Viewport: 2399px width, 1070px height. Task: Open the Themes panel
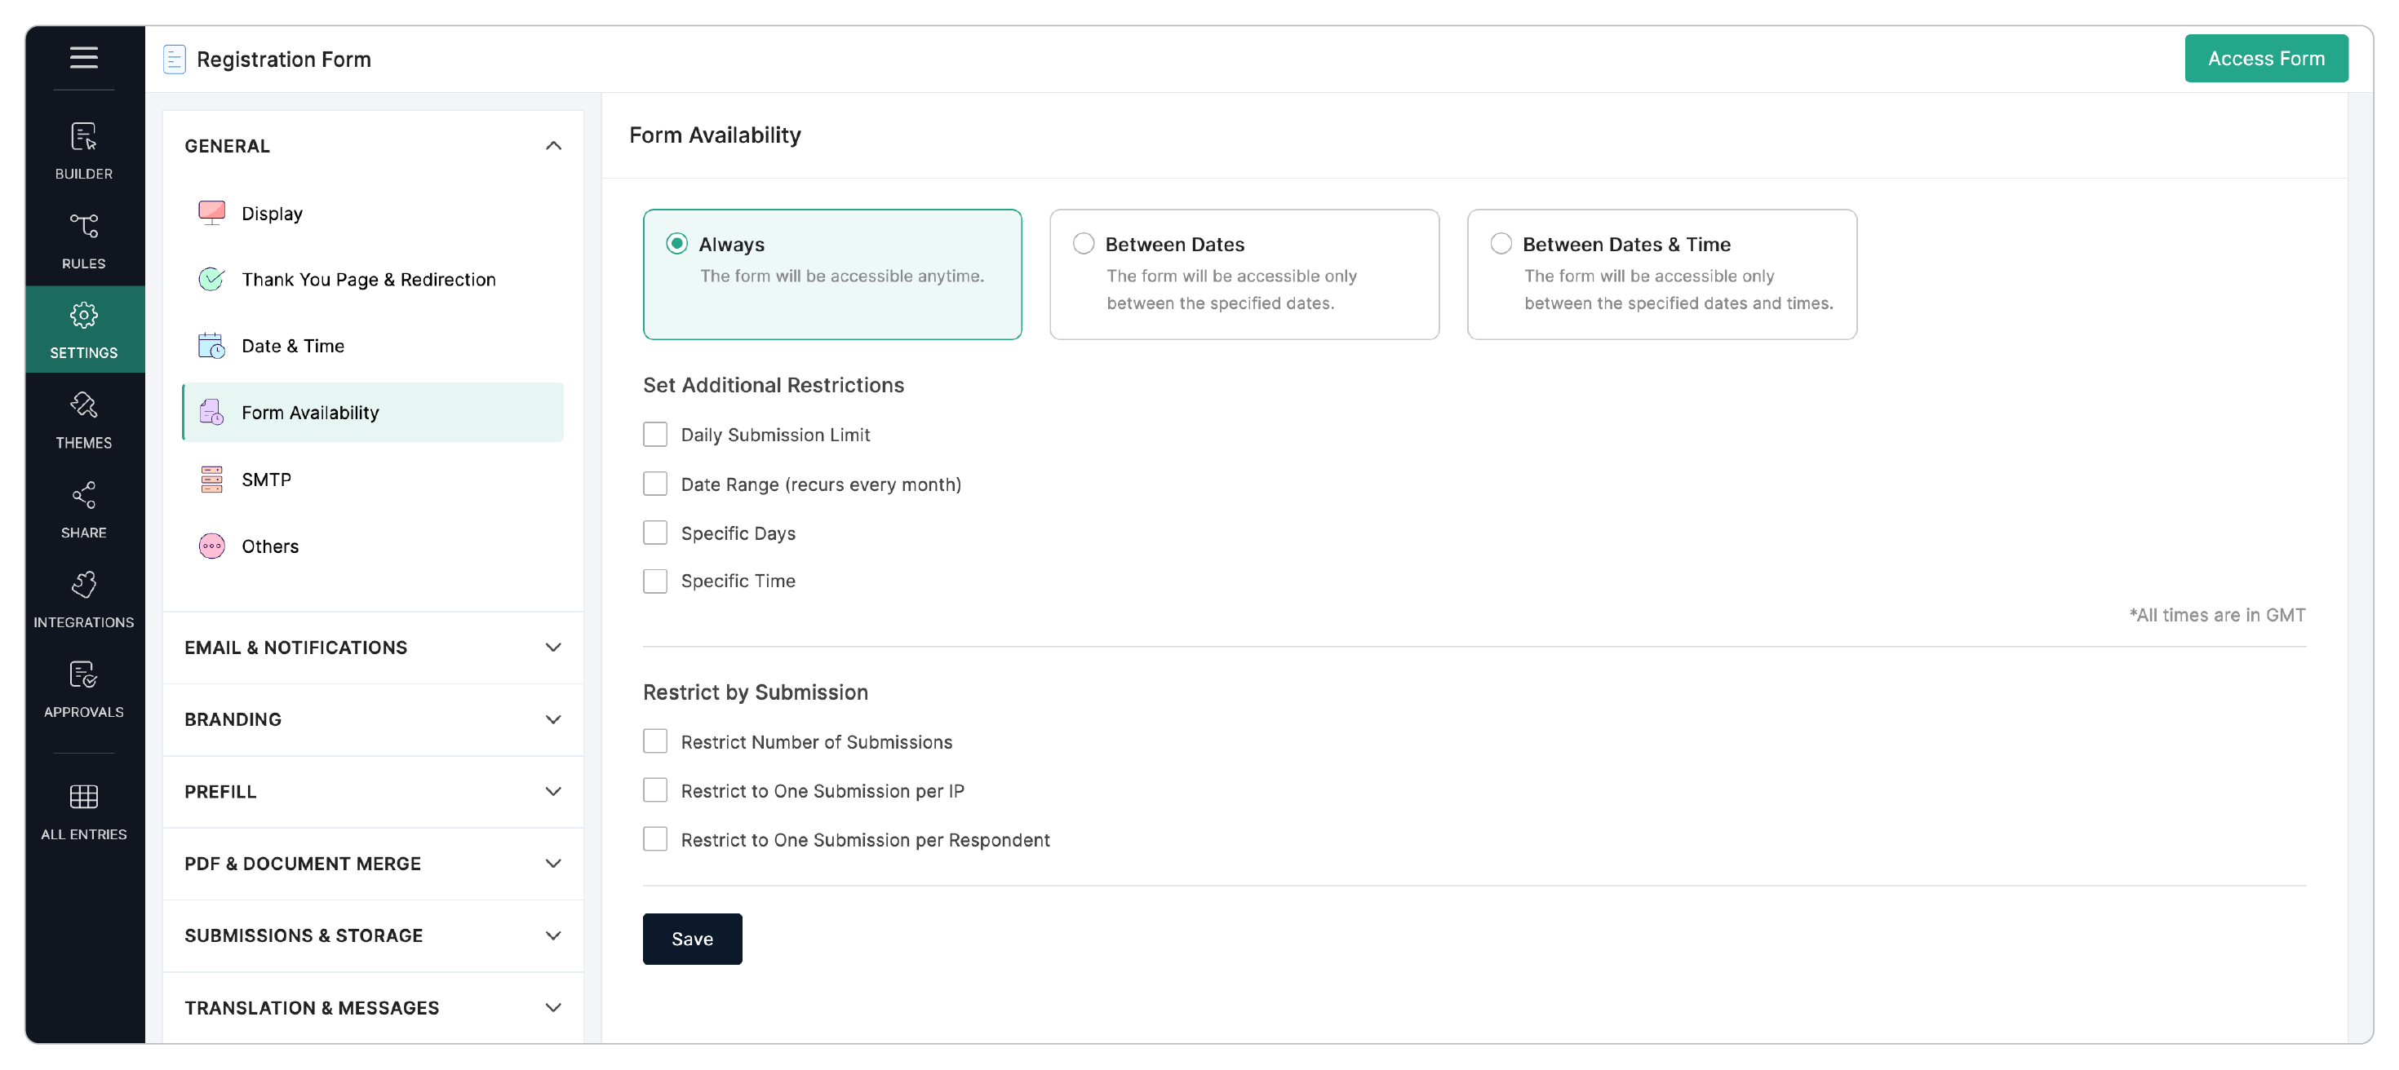[x=84, y=418]
